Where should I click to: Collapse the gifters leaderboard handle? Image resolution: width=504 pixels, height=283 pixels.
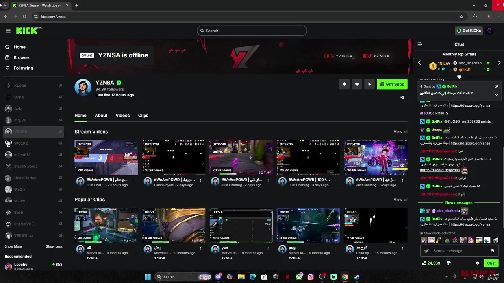pyautogui.click(x=459, y=77)
